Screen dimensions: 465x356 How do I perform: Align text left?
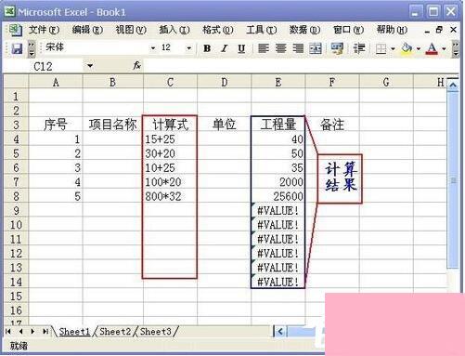coord(264,48)
